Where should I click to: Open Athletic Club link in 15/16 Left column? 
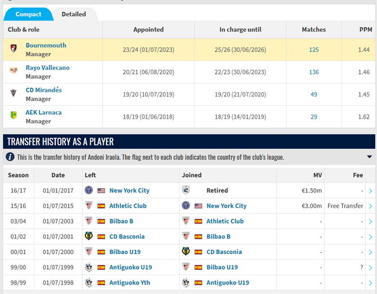coord(128,206)
